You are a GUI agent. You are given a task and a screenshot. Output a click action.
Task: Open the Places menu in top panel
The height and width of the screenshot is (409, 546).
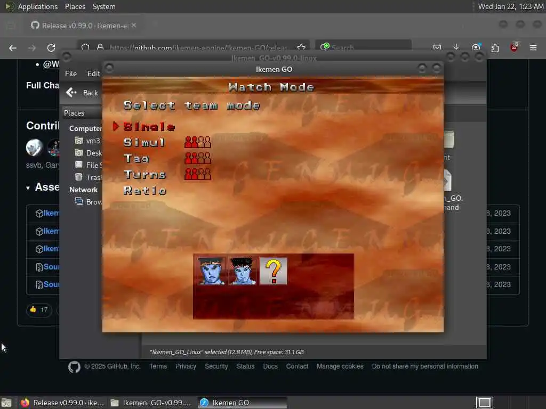(x=75, y=6)
